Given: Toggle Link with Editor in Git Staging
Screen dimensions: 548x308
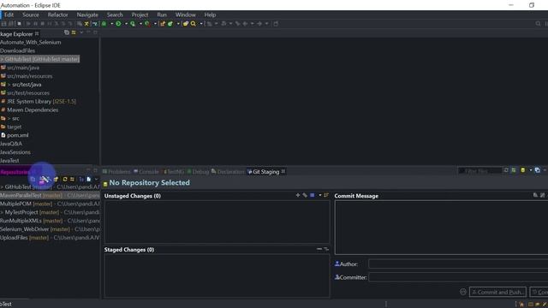Looking at the screenshot, I should click(x=514, y=170).
